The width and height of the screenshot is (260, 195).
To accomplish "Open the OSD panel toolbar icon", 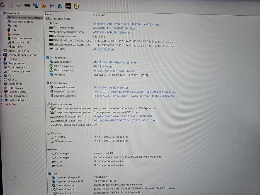I will (x=68, y=6).
